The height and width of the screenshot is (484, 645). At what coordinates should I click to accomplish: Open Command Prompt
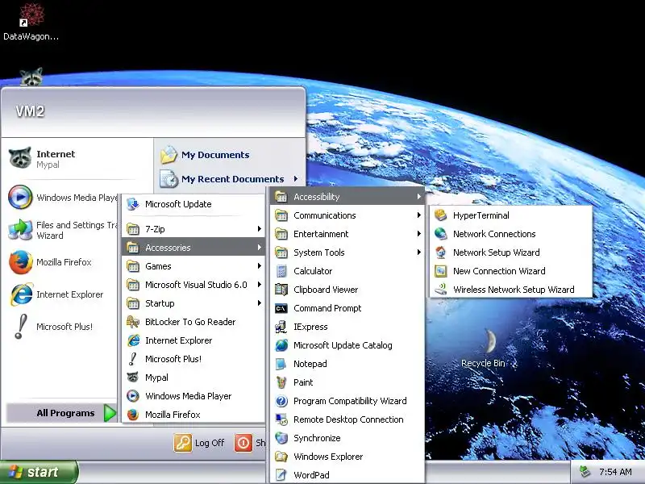tap(347, 308)
